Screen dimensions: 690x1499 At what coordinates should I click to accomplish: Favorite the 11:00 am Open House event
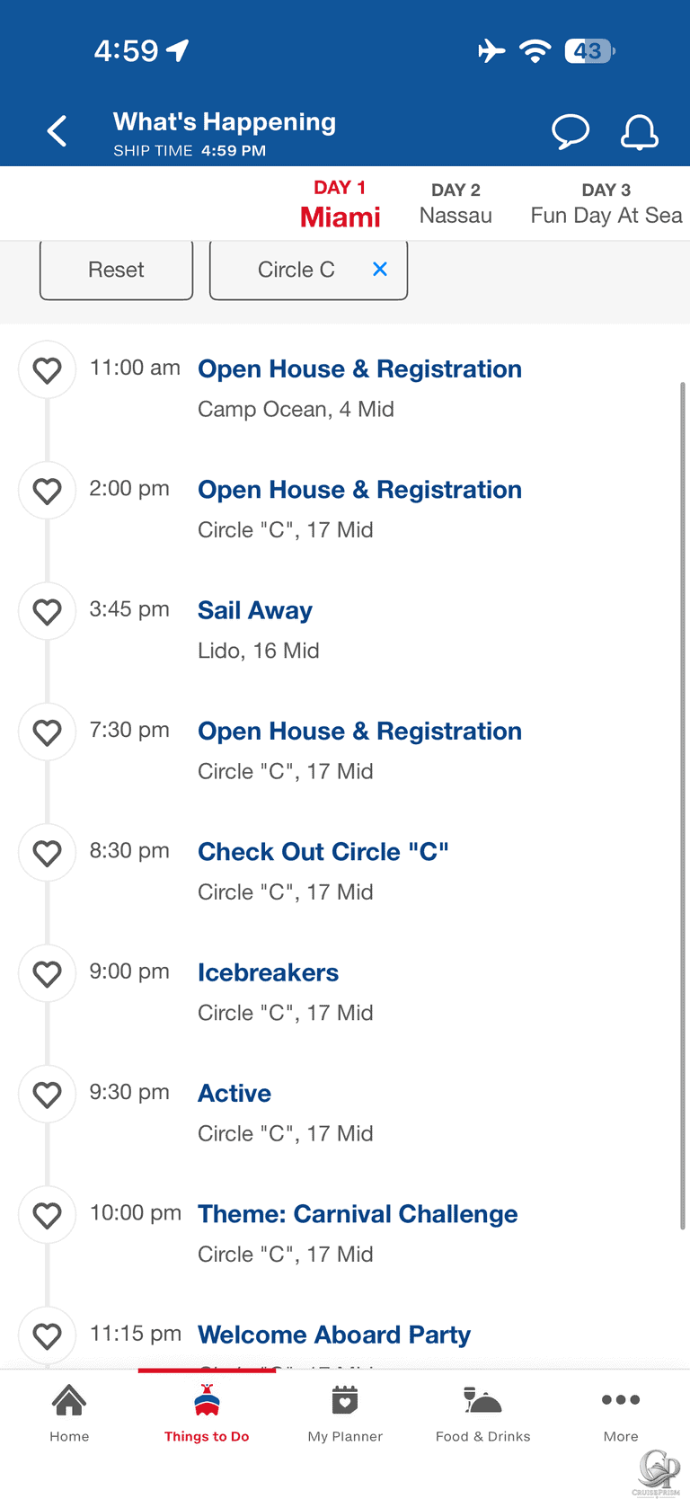(48, 370)
